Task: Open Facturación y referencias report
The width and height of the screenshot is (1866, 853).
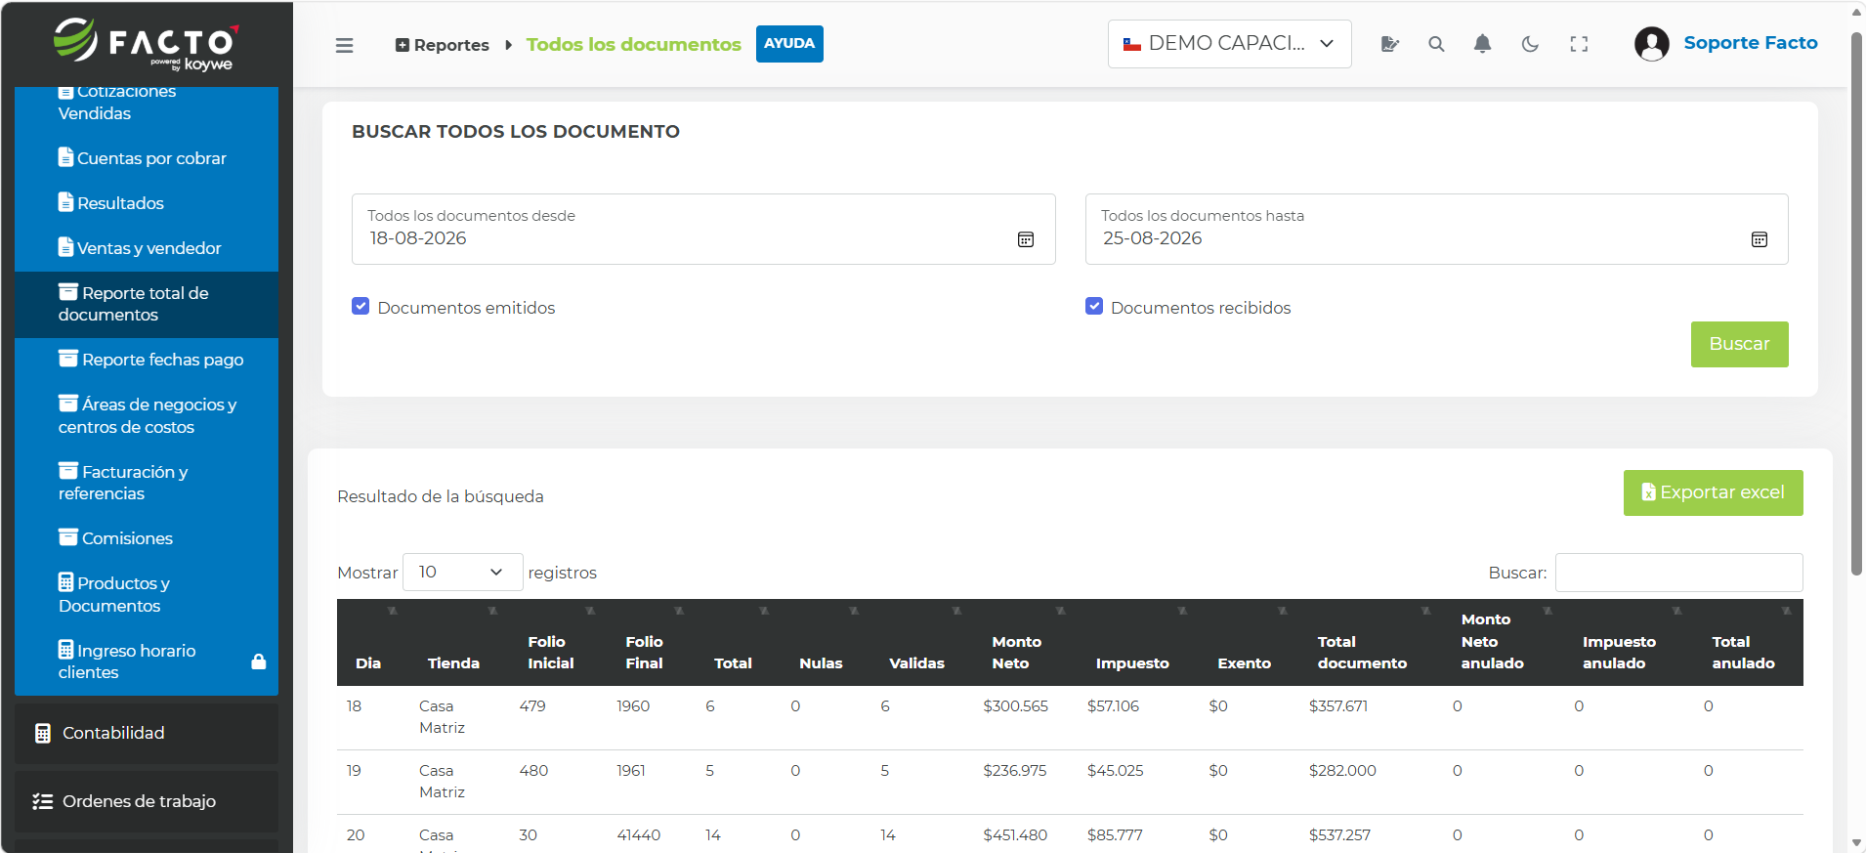Action: point(147,483)
